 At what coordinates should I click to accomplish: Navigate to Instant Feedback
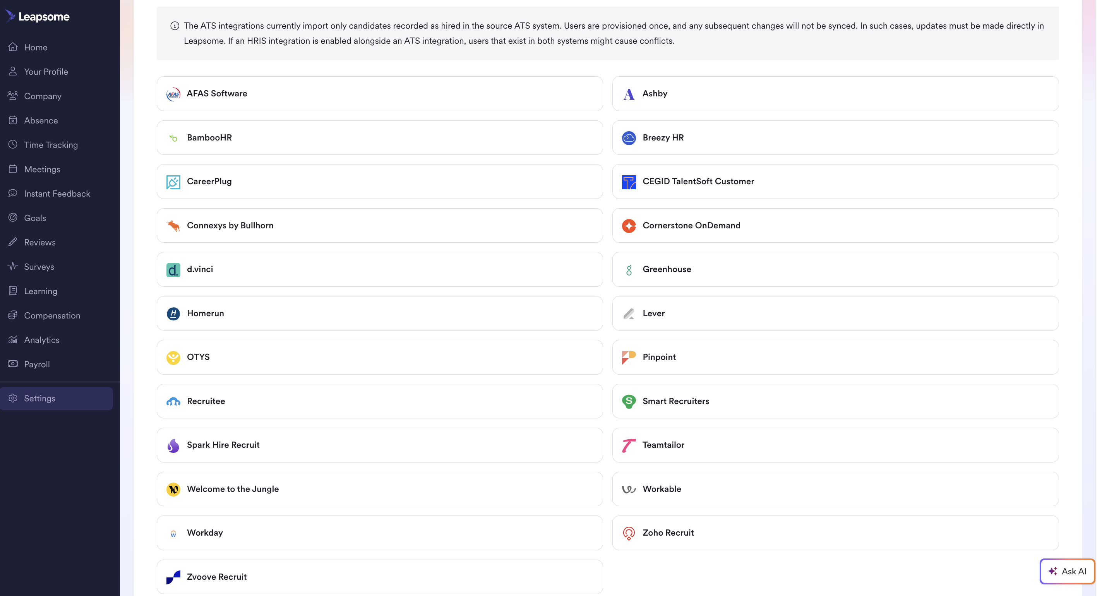coord(57,194)
